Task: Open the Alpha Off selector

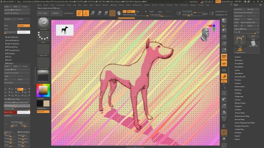Action: 43,50
